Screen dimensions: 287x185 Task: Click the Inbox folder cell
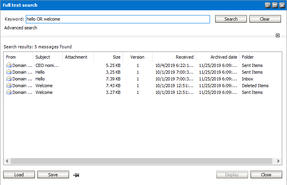click(247, 79)
